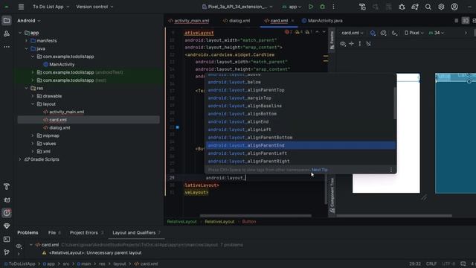Image resolution: width=476 pixels, height=268 pixels.
Task: Open Search Everywhere magnifier
Action: pos(428,7)
